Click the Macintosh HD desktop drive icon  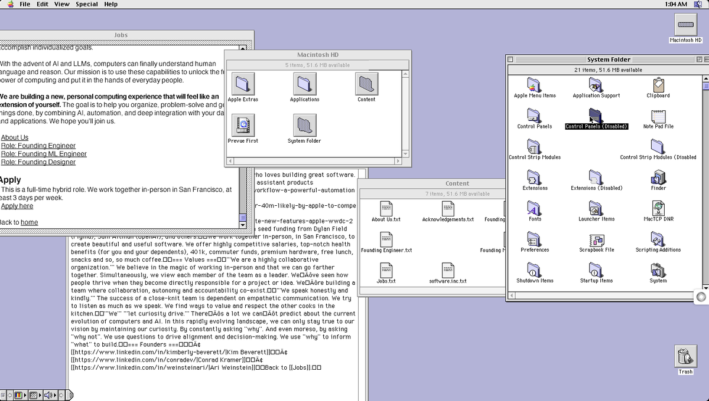[x=685, y=25]
